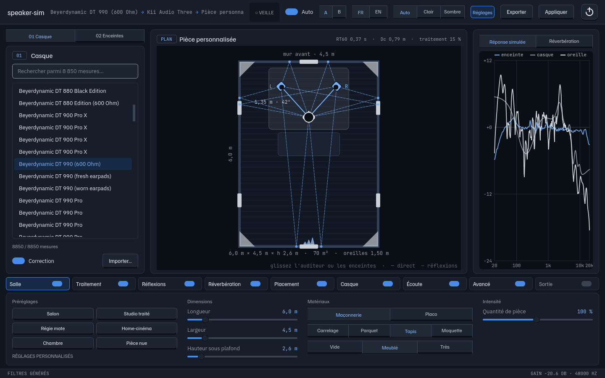Click the Appliquer button
The width and height of the screenshot is (605, 378).
coord(556,12)
